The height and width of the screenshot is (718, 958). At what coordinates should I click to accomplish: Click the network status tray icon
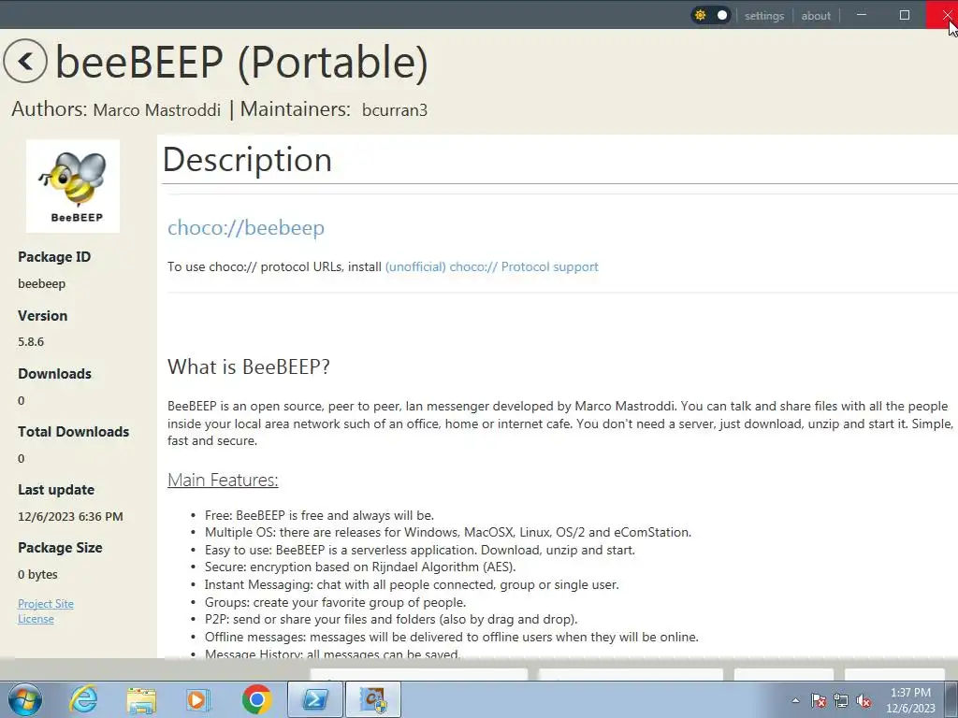tap(841, 700)
